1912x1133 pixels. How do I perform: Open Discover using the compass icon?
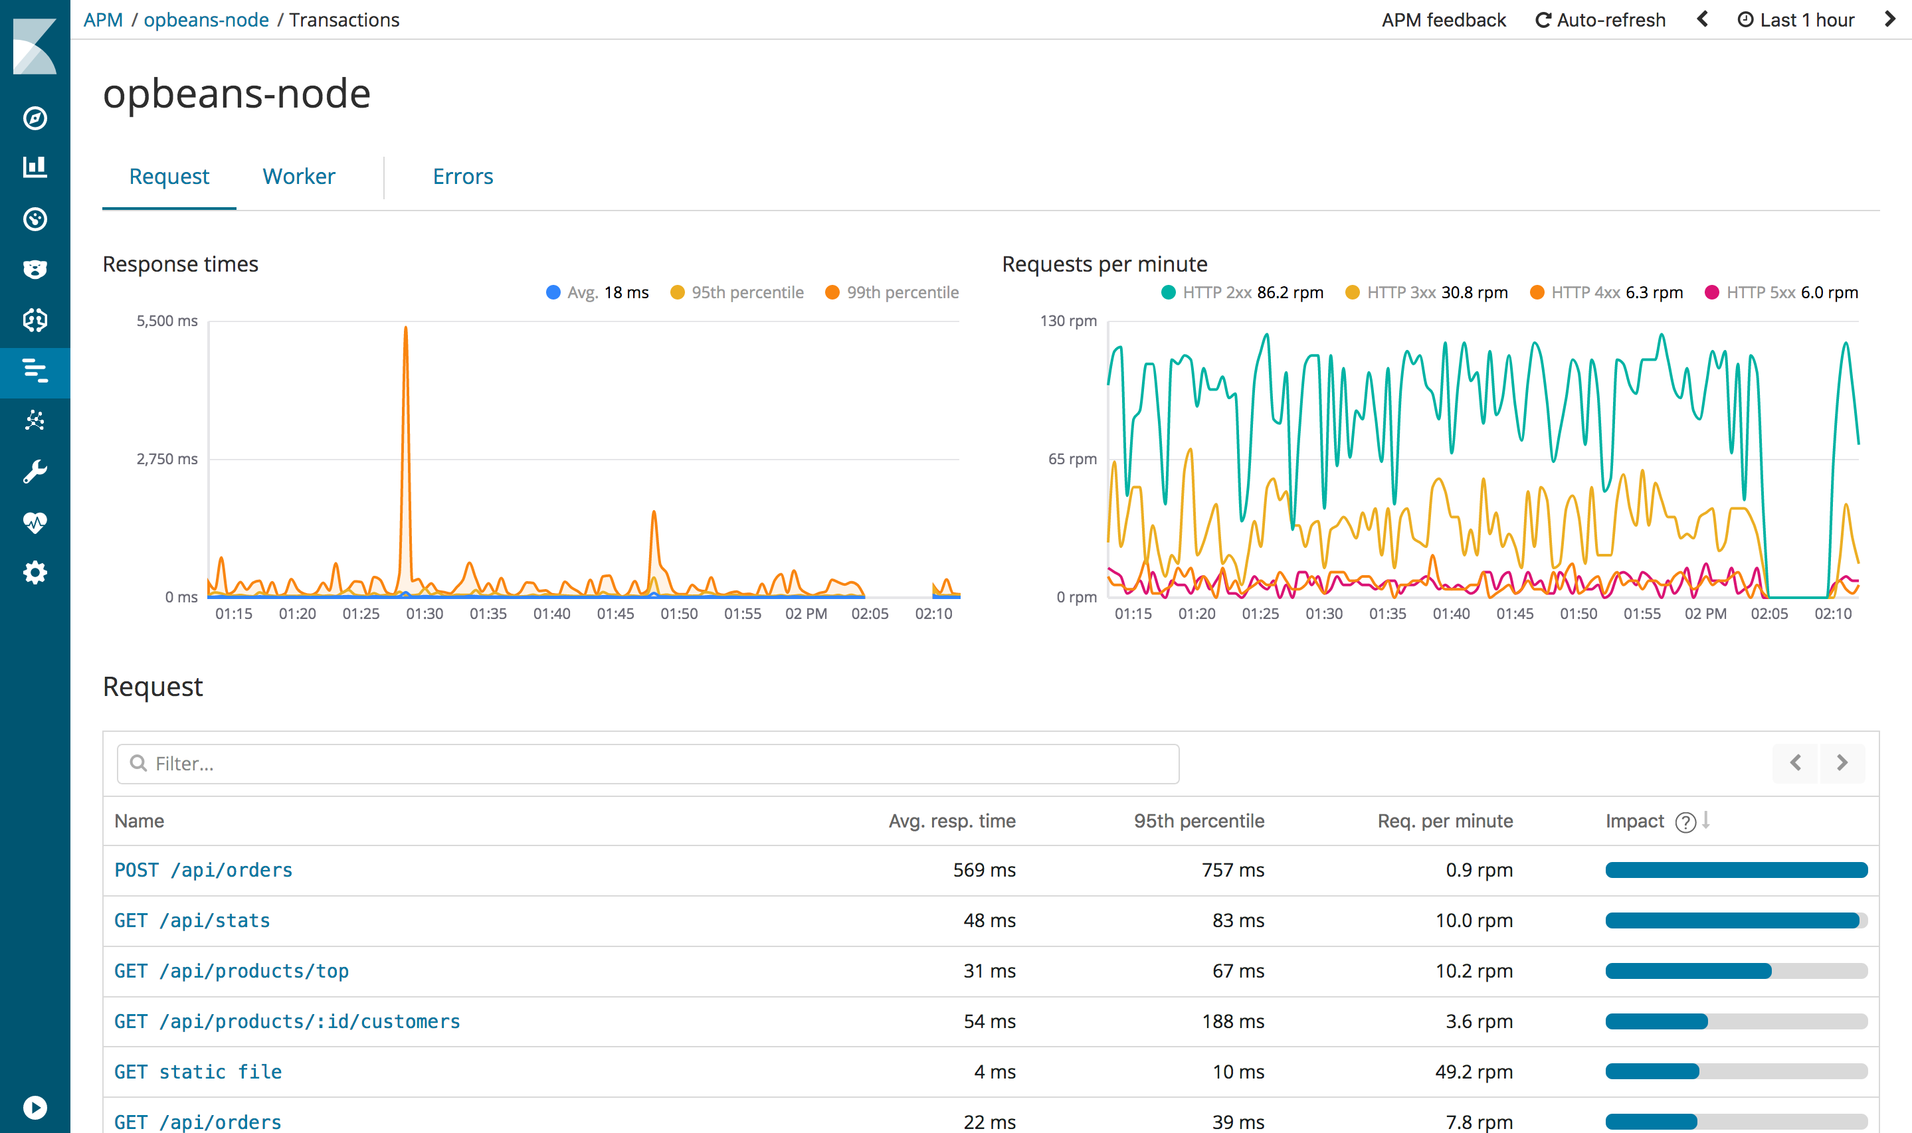(35, 119)
